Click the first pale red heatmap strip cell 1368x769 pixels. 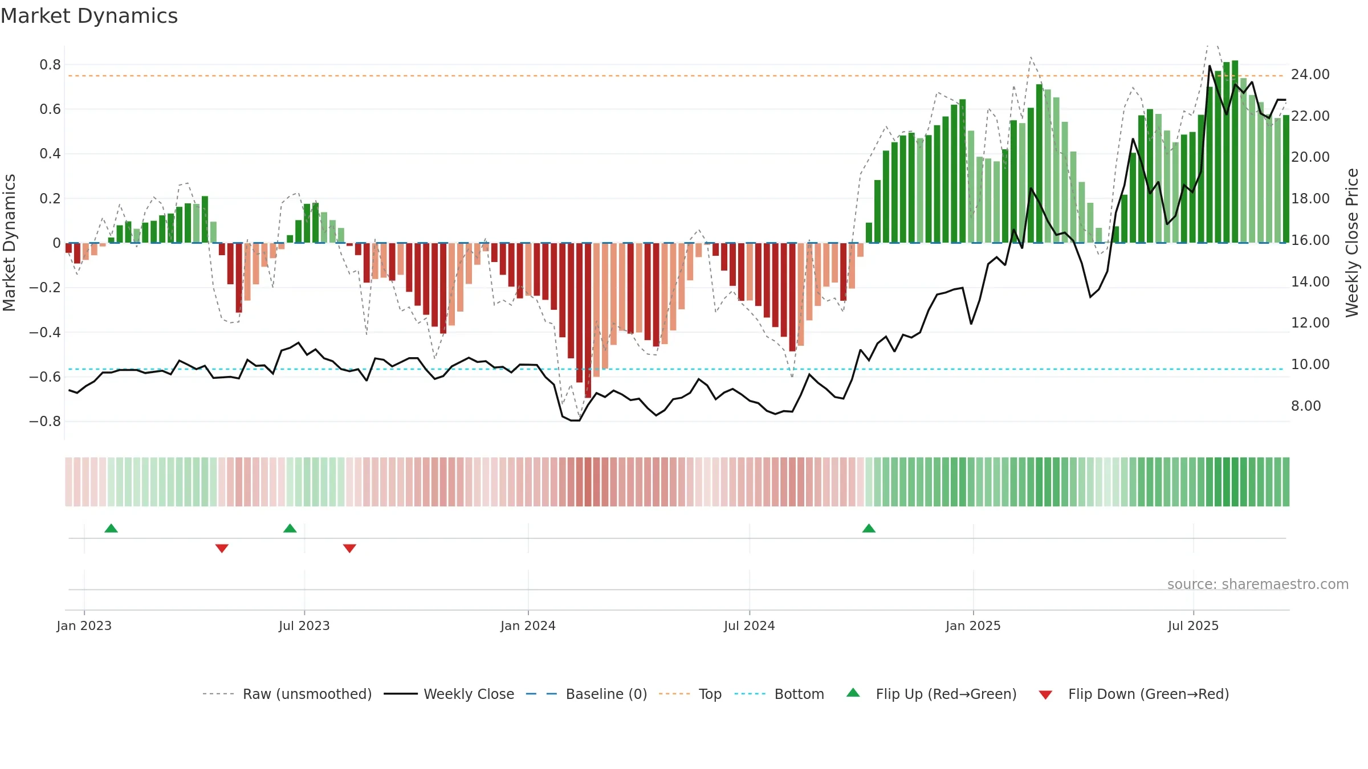(x=68, y=482)
